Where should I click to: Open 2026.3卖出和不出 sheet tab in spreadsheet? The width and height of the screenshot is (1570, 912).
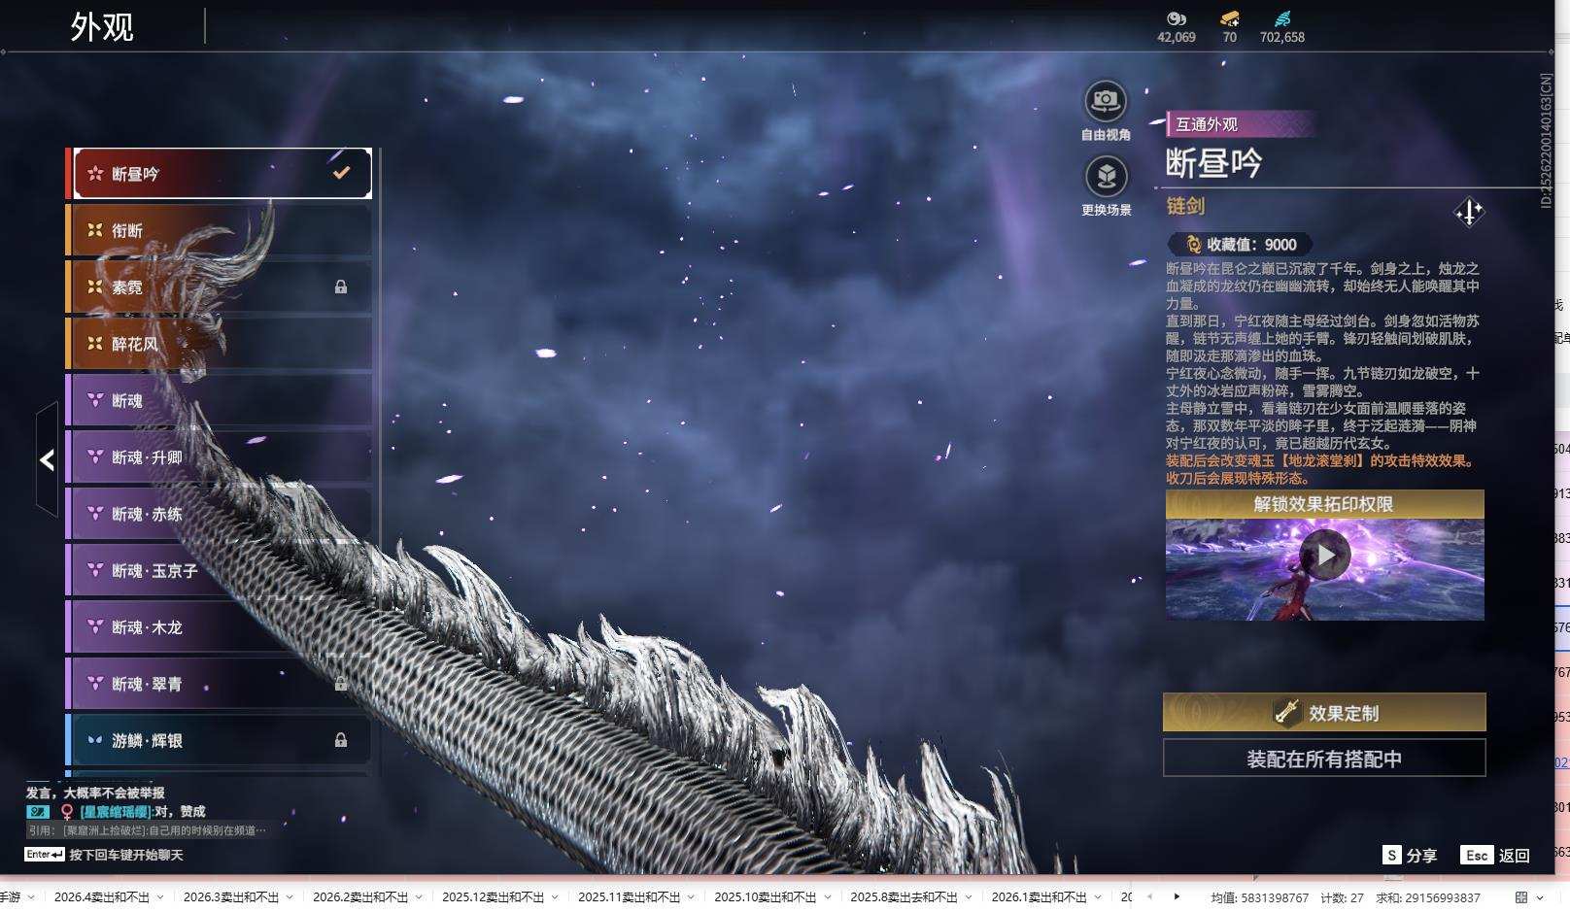point(231,897)
